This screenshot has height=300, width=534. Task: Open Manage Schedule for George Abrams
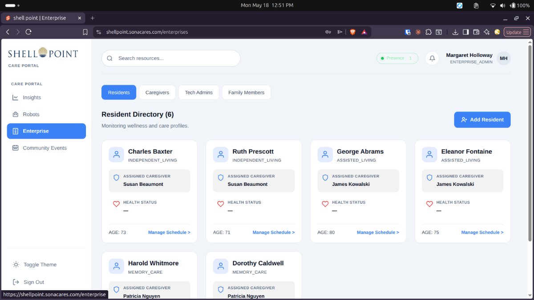(378, 232)
